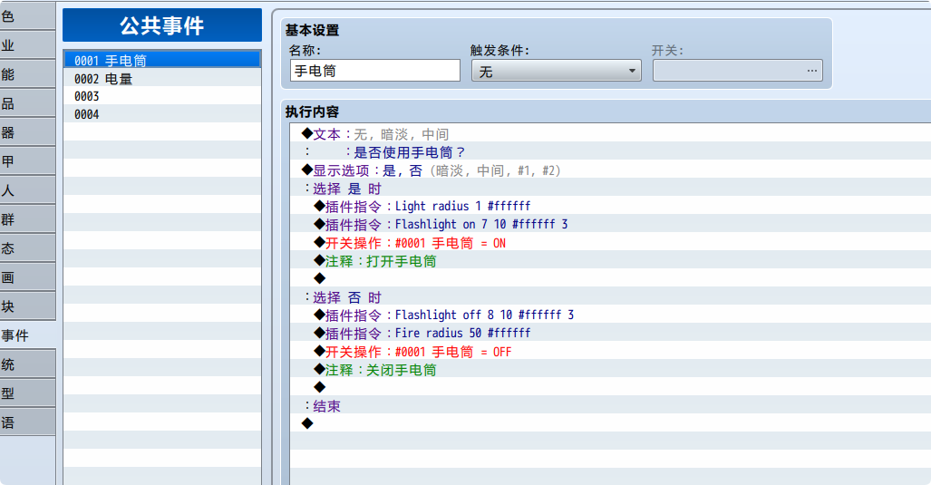
Task: Select the 选择 是 时 branch line
Action: click(610, 189)
